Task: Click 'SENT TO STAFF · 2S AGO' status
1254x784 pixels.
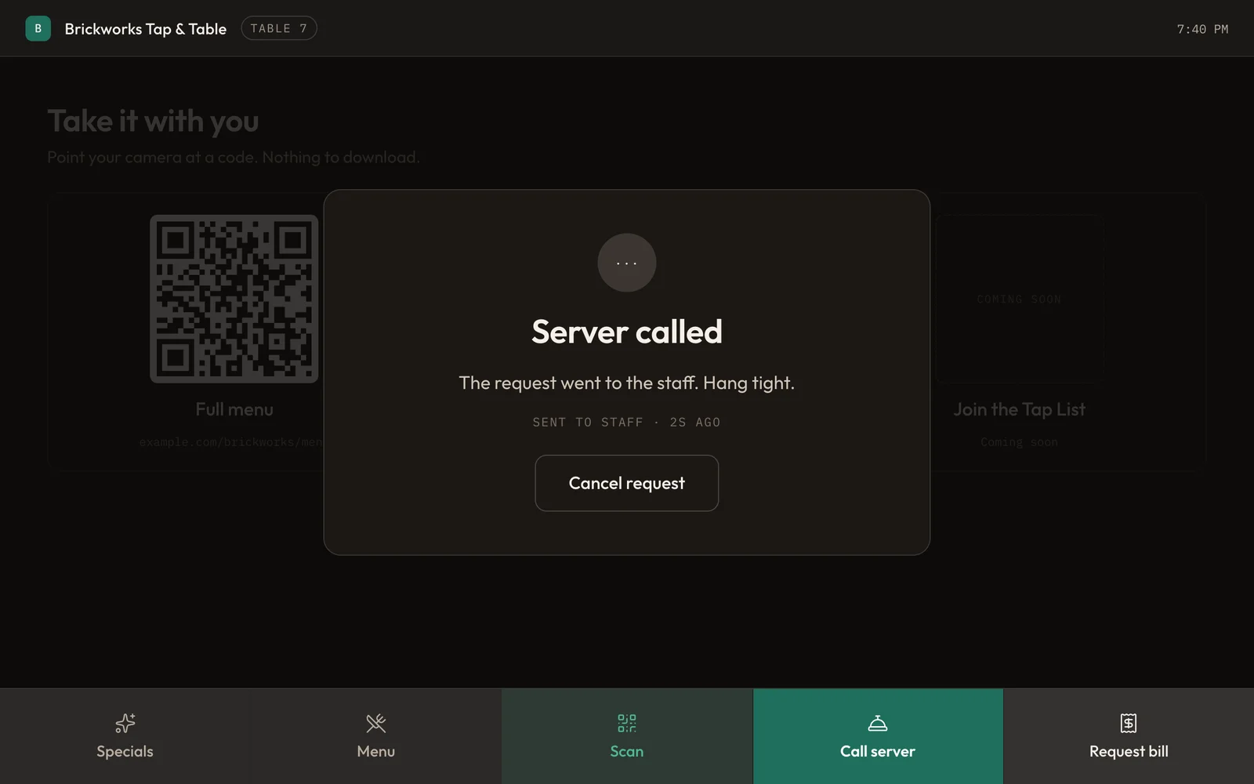Action: (627, 423)
